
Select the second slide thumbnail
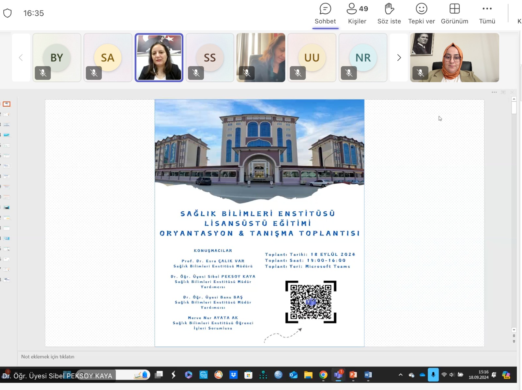[x=7, y=114]
